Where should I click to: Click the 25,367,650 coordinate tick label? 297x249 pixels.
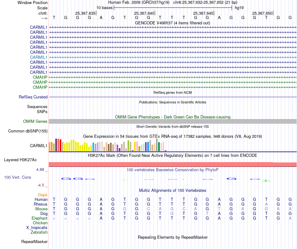click(262, 13)
